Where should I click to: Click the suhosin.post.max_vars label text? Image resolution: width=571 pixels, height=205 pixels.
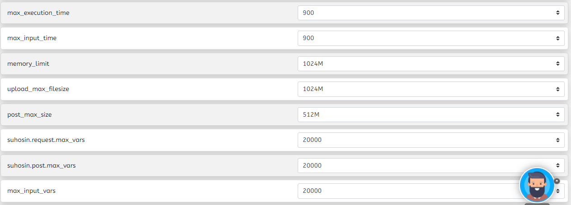(x=42, y=165)
